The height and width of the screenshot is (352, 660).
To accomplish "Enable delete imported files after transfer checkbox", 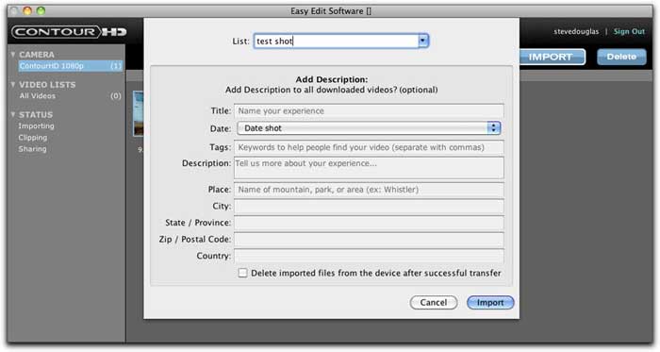I will 242,273.
